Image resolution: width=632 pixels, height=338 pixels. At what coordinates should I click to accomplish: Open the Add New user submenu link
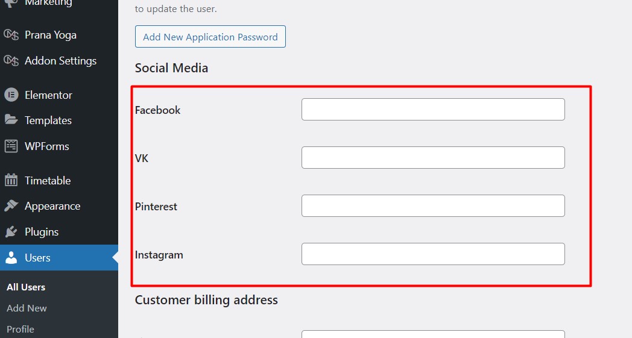click(x=27, y=308)
